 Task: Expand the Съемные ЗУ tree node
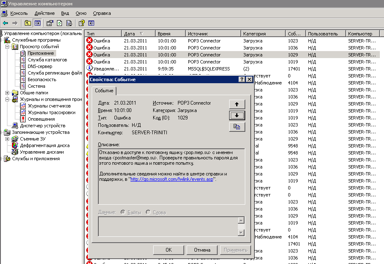coord(7,139)
